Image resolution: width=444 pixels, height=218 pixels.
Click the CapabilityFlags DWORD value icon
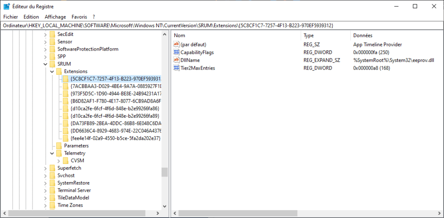[x=176, y=52]
